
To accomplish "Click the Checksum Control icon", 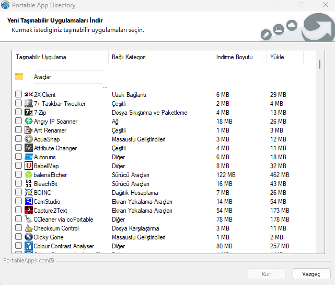I will point(28,228).
